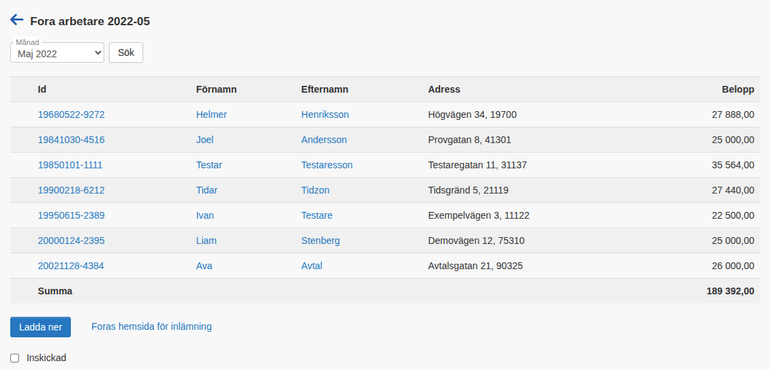
Task: Click amount 26 000,00
Action: click(733, 266)
